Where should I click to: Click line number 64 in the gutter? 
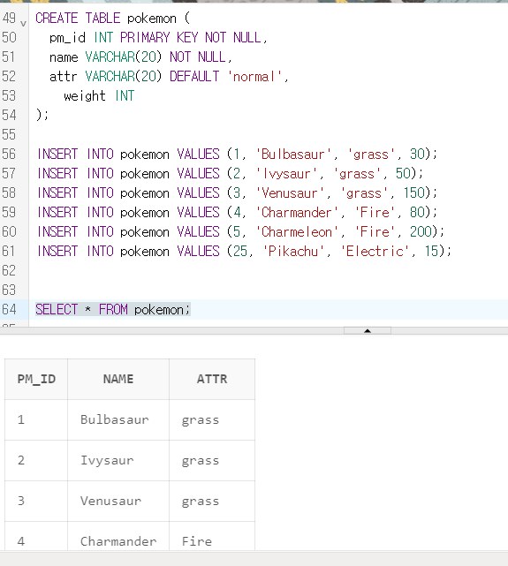tap(9, 310)
